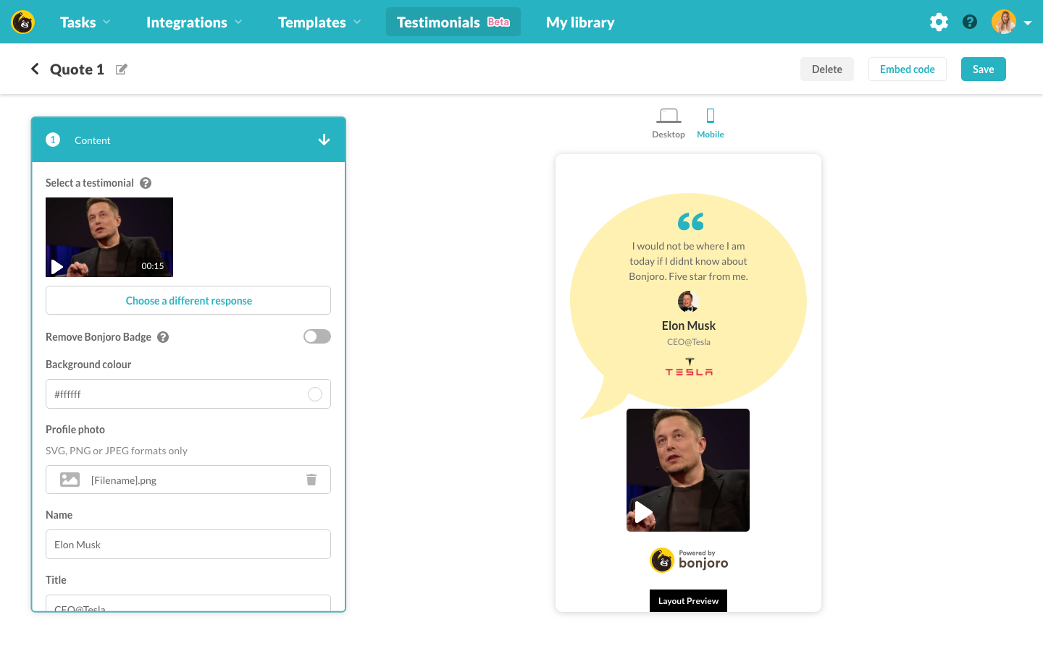Play the testimonial video in left panel

point(57,266)
